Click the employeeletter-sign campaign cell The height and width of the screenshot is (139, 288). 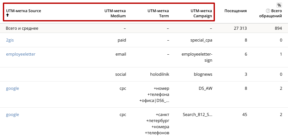[x=197, y=57]
